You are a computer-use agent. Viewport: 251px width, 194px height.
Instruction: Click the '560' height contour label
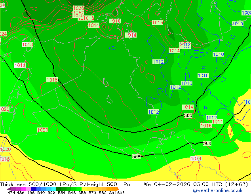[188, 115]
